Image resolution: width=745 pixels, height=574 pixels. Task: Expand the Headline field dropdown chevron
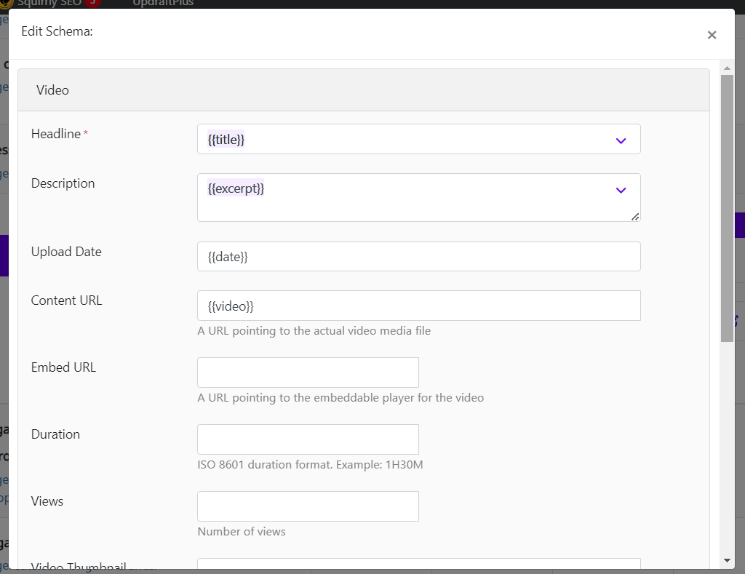[621, 140]
